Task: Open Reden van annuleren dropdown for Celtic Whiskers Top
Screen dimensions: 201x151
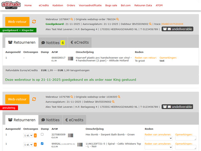Action: [x=158, y=147]
